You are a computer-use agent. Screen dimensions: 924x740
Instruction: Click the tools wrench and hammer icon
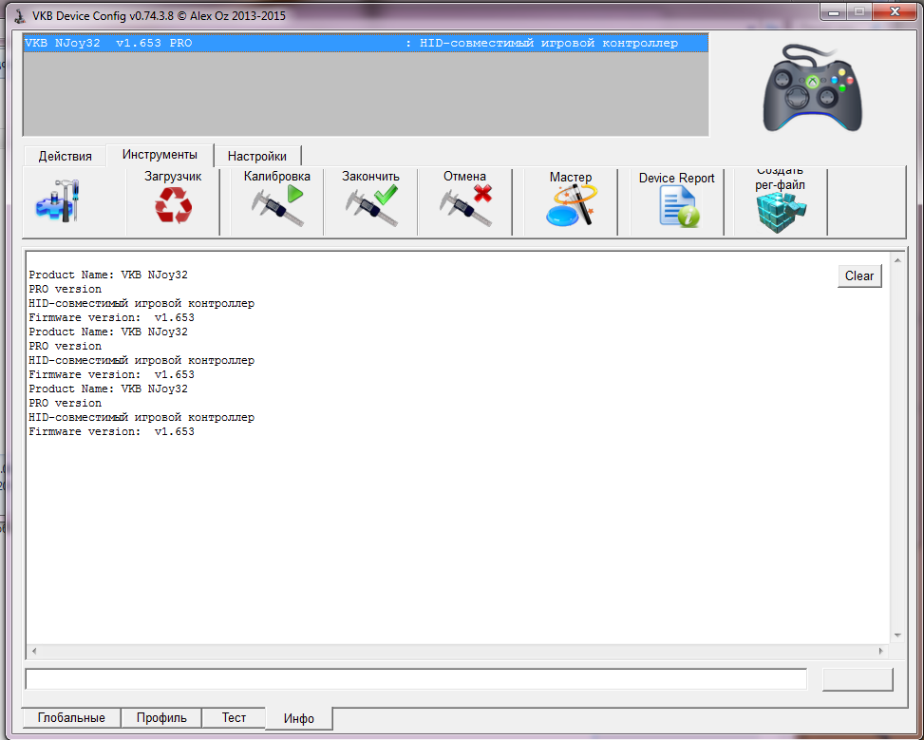58,201
